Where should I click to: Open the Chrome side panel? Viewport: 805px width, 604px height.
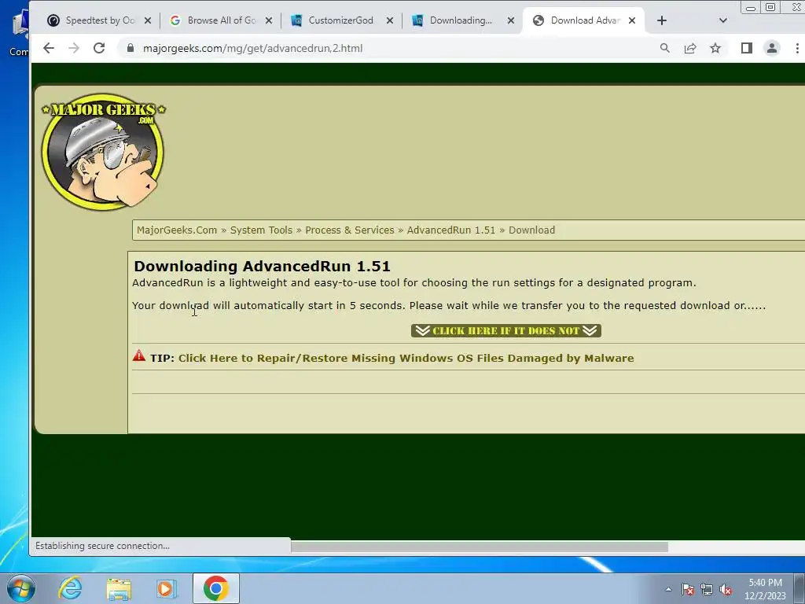point(747,48)
